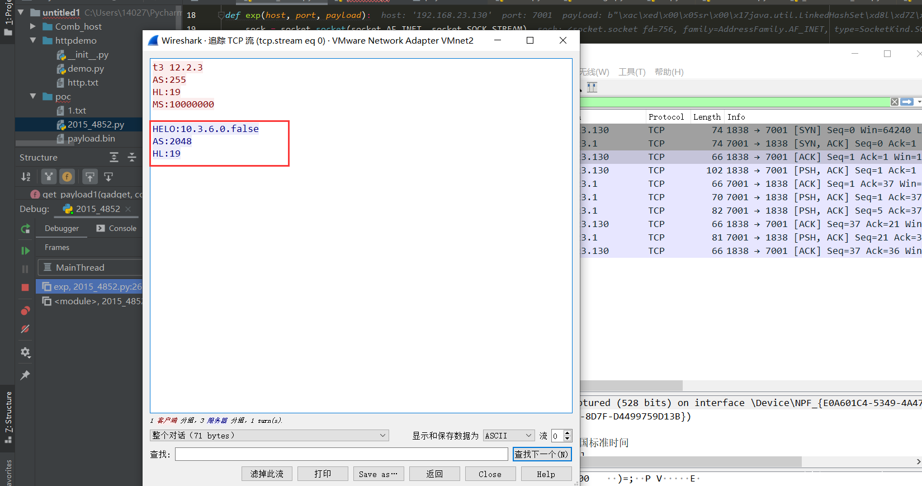Click Resize Columns icon in Wireshark toolbar
The height and width of the screenshot is (486, 922).
pyautogui.click(x=592, y=87)
